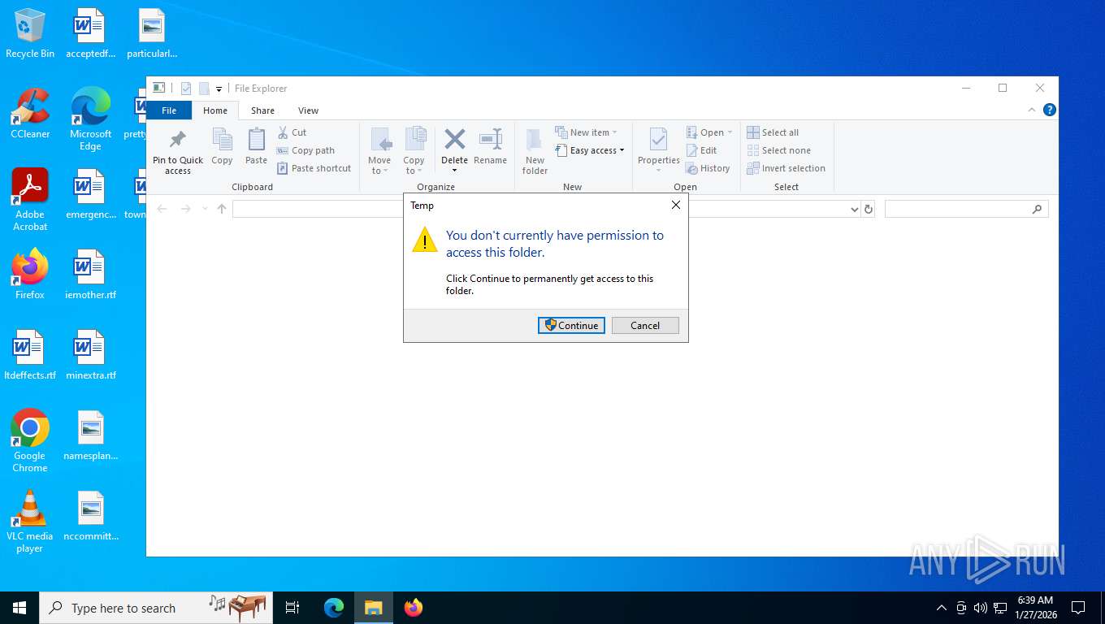Select Adobe Acrobat desktop shortcut
This screenshot has height=624, width=1105.
[x=30, y=200]
